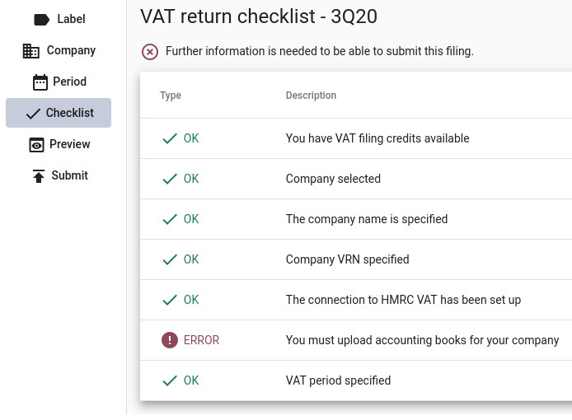Click the Description column header
572x420 pixels.
coord(311,96)
